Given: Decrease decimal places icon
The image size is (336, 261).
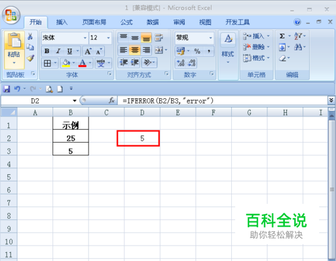Looking at the screenshot, I should (x=192, y=63).
